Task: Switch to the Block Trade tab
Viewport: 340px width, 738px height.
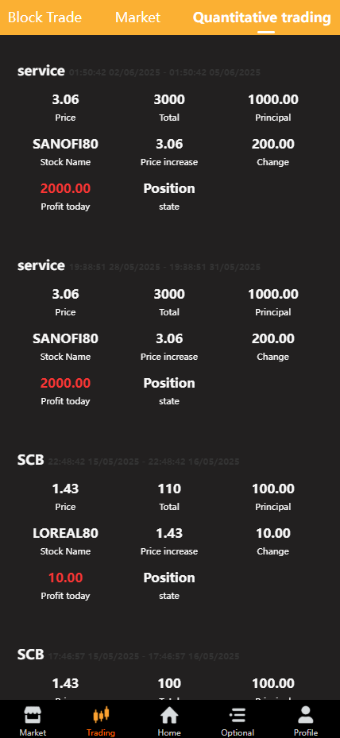Action: (44, 17)
